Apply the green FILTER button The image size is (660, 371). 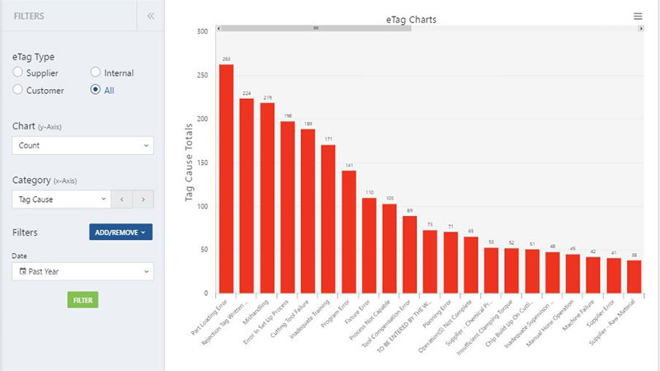click(83, 300)
